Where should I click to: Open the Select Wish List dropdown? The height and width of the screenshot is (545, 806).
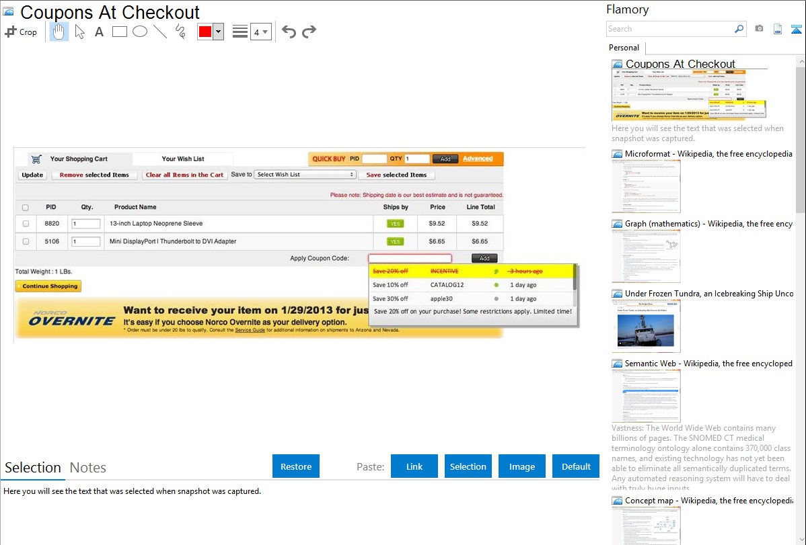click(305, 175)
